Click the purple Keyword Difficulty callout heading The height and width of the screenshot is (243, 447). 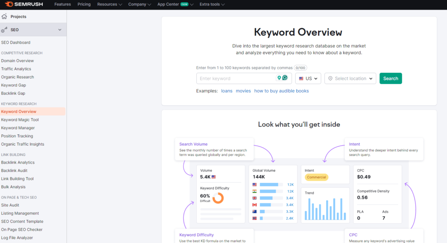coord(196,235)
